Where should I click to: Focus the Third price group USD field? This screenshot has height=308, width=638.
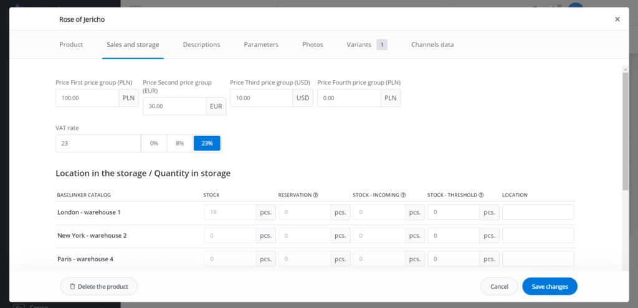point(261,98)
